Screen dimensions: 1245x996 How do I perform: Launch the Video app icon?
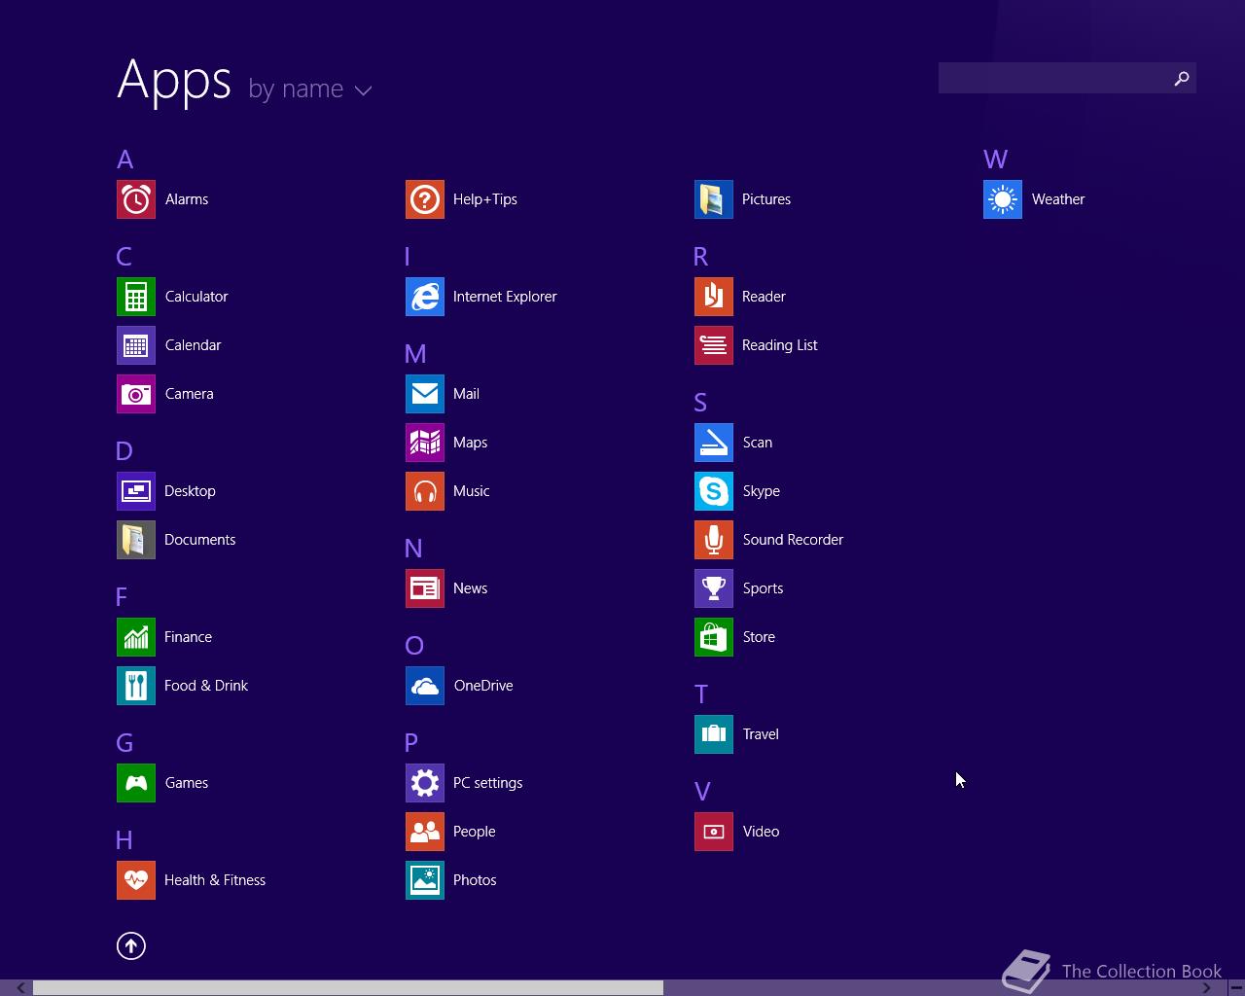[x=714, y=832]
